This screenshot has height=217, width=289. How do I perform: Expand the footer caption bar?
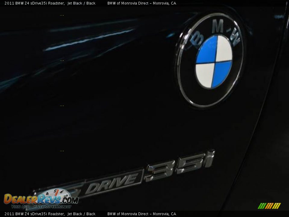click(144, 214)
